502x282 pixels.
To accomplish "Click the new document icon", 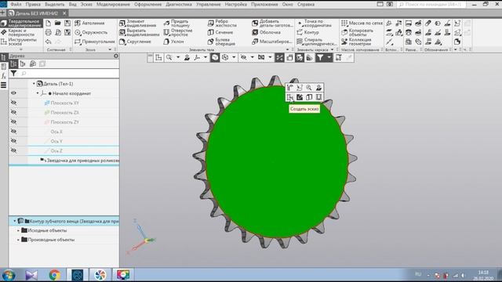I will pyautogui.click(x=49, y=23).
